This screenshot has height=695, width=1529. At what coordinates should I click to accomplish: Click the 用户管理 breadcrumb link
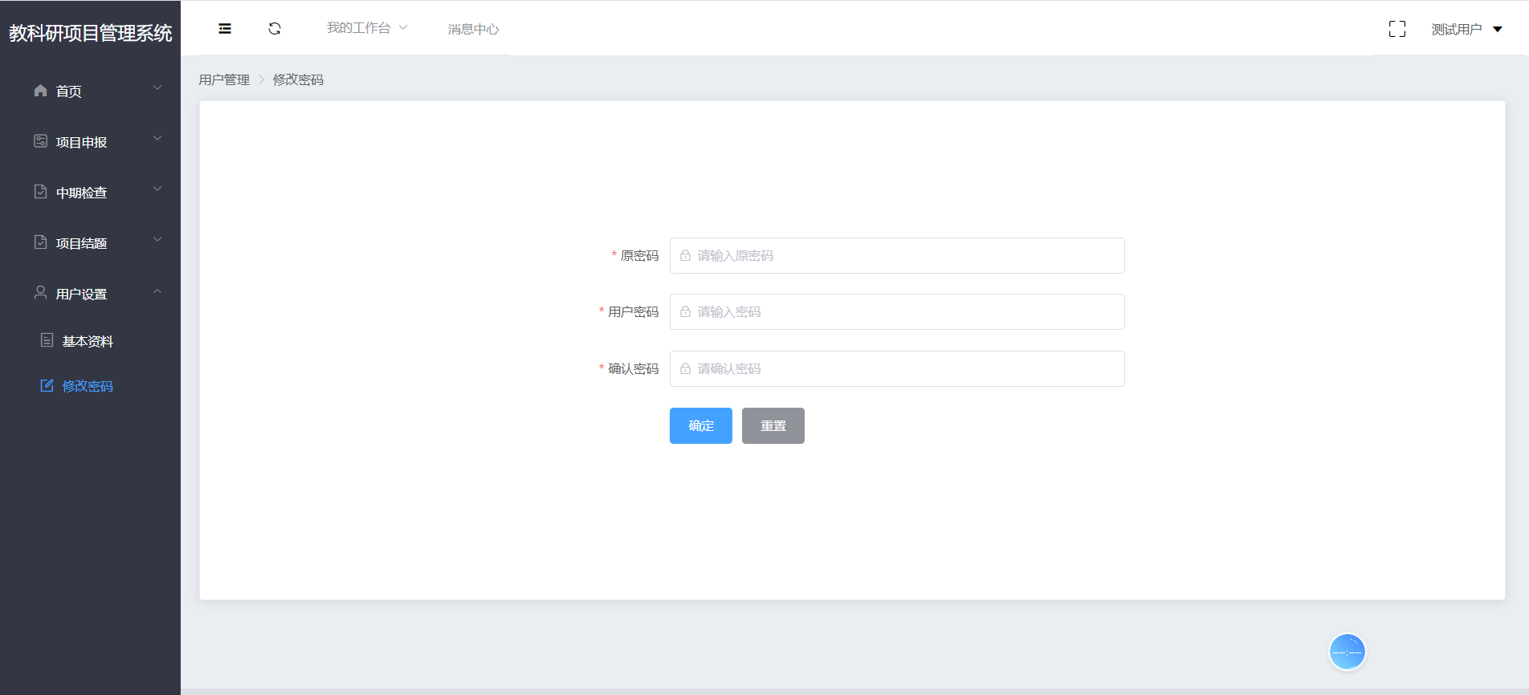(224, 79)
